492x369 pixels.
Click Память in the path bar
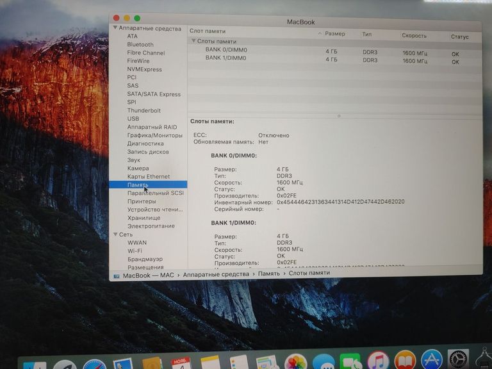pos(268,274)
